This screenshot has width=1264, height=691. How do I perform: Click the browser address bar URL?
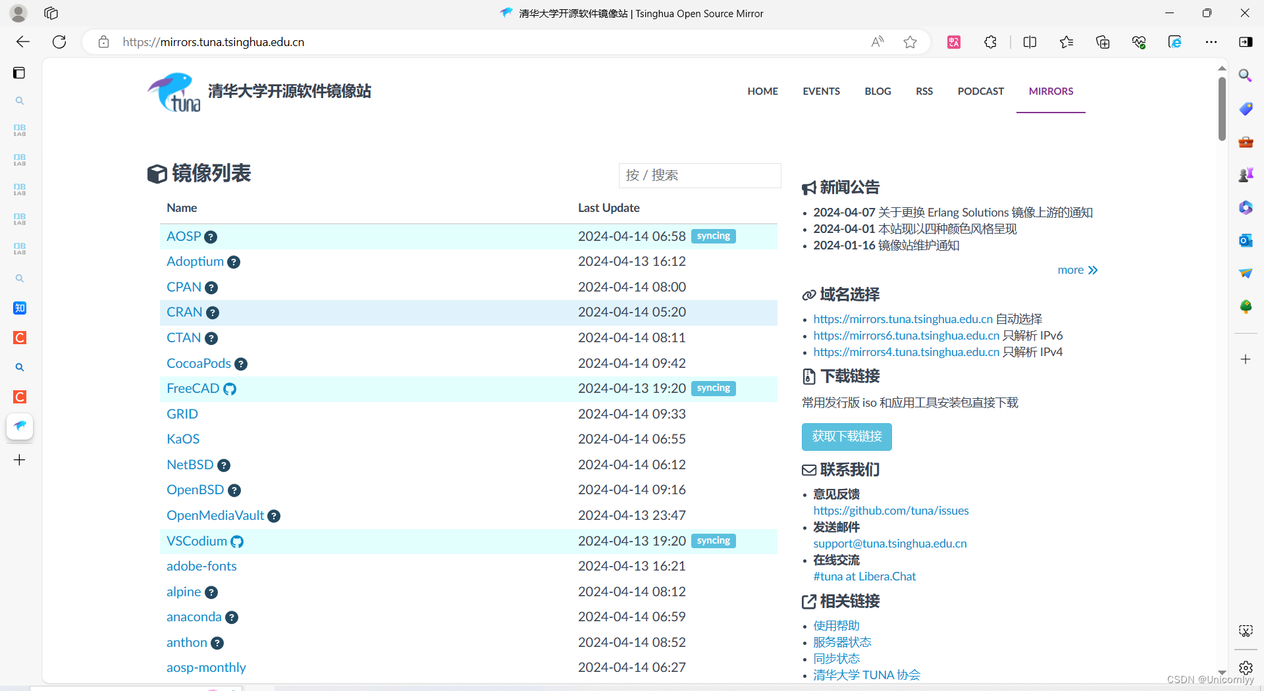tap(213, 42)
